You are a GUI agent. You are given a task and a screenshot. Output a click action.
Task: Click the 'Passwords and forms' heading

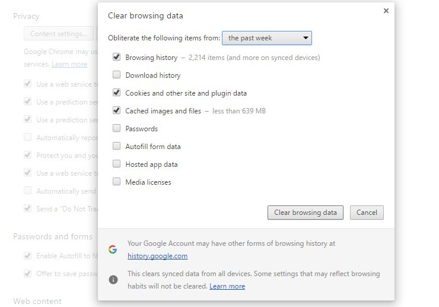tap(53, 236)
